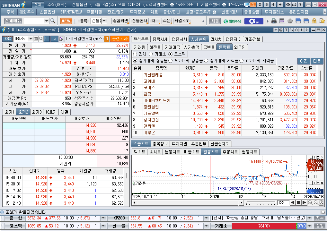Viewport: 327px width, 231px height.
Task: Switch to the 시세순위 tab
Action: click(x=199, y=39)
